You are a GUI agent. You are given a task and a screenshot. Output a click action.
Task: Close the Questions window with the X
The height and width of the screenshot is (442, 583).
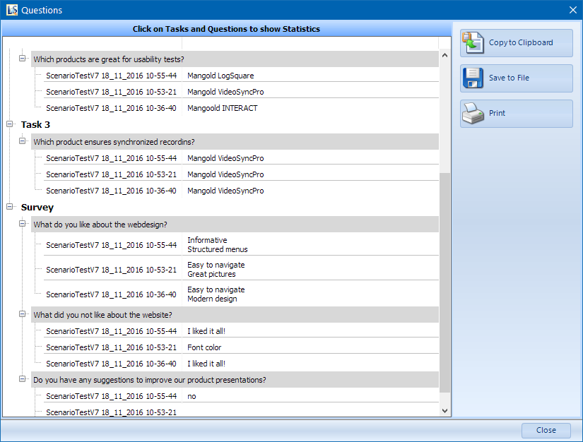[x=572, y=10]
